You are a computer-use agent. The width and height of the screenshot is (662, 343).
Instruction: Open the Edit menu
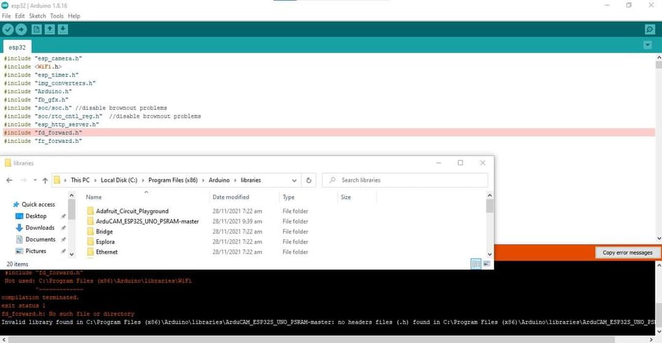[20, 16]
